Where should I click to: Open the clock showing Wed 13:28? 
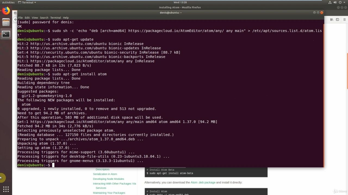[180, 2]
